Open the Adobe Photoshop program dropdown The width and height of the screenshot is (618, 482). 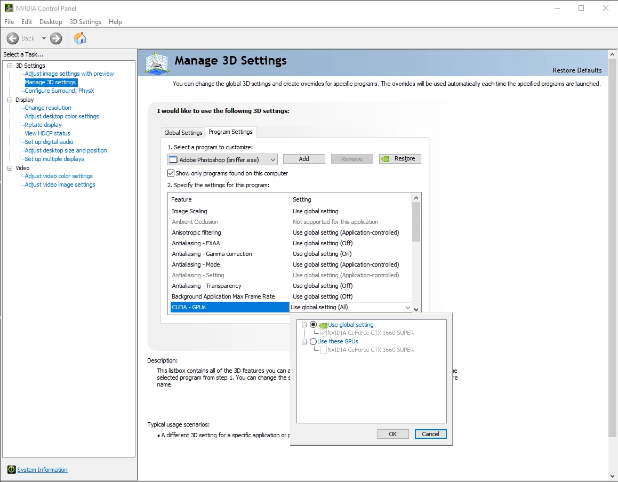click(222, 159)
